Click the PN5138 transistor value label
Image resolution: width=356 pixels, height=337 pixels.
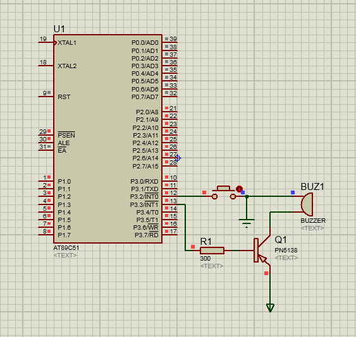(286, 251)
